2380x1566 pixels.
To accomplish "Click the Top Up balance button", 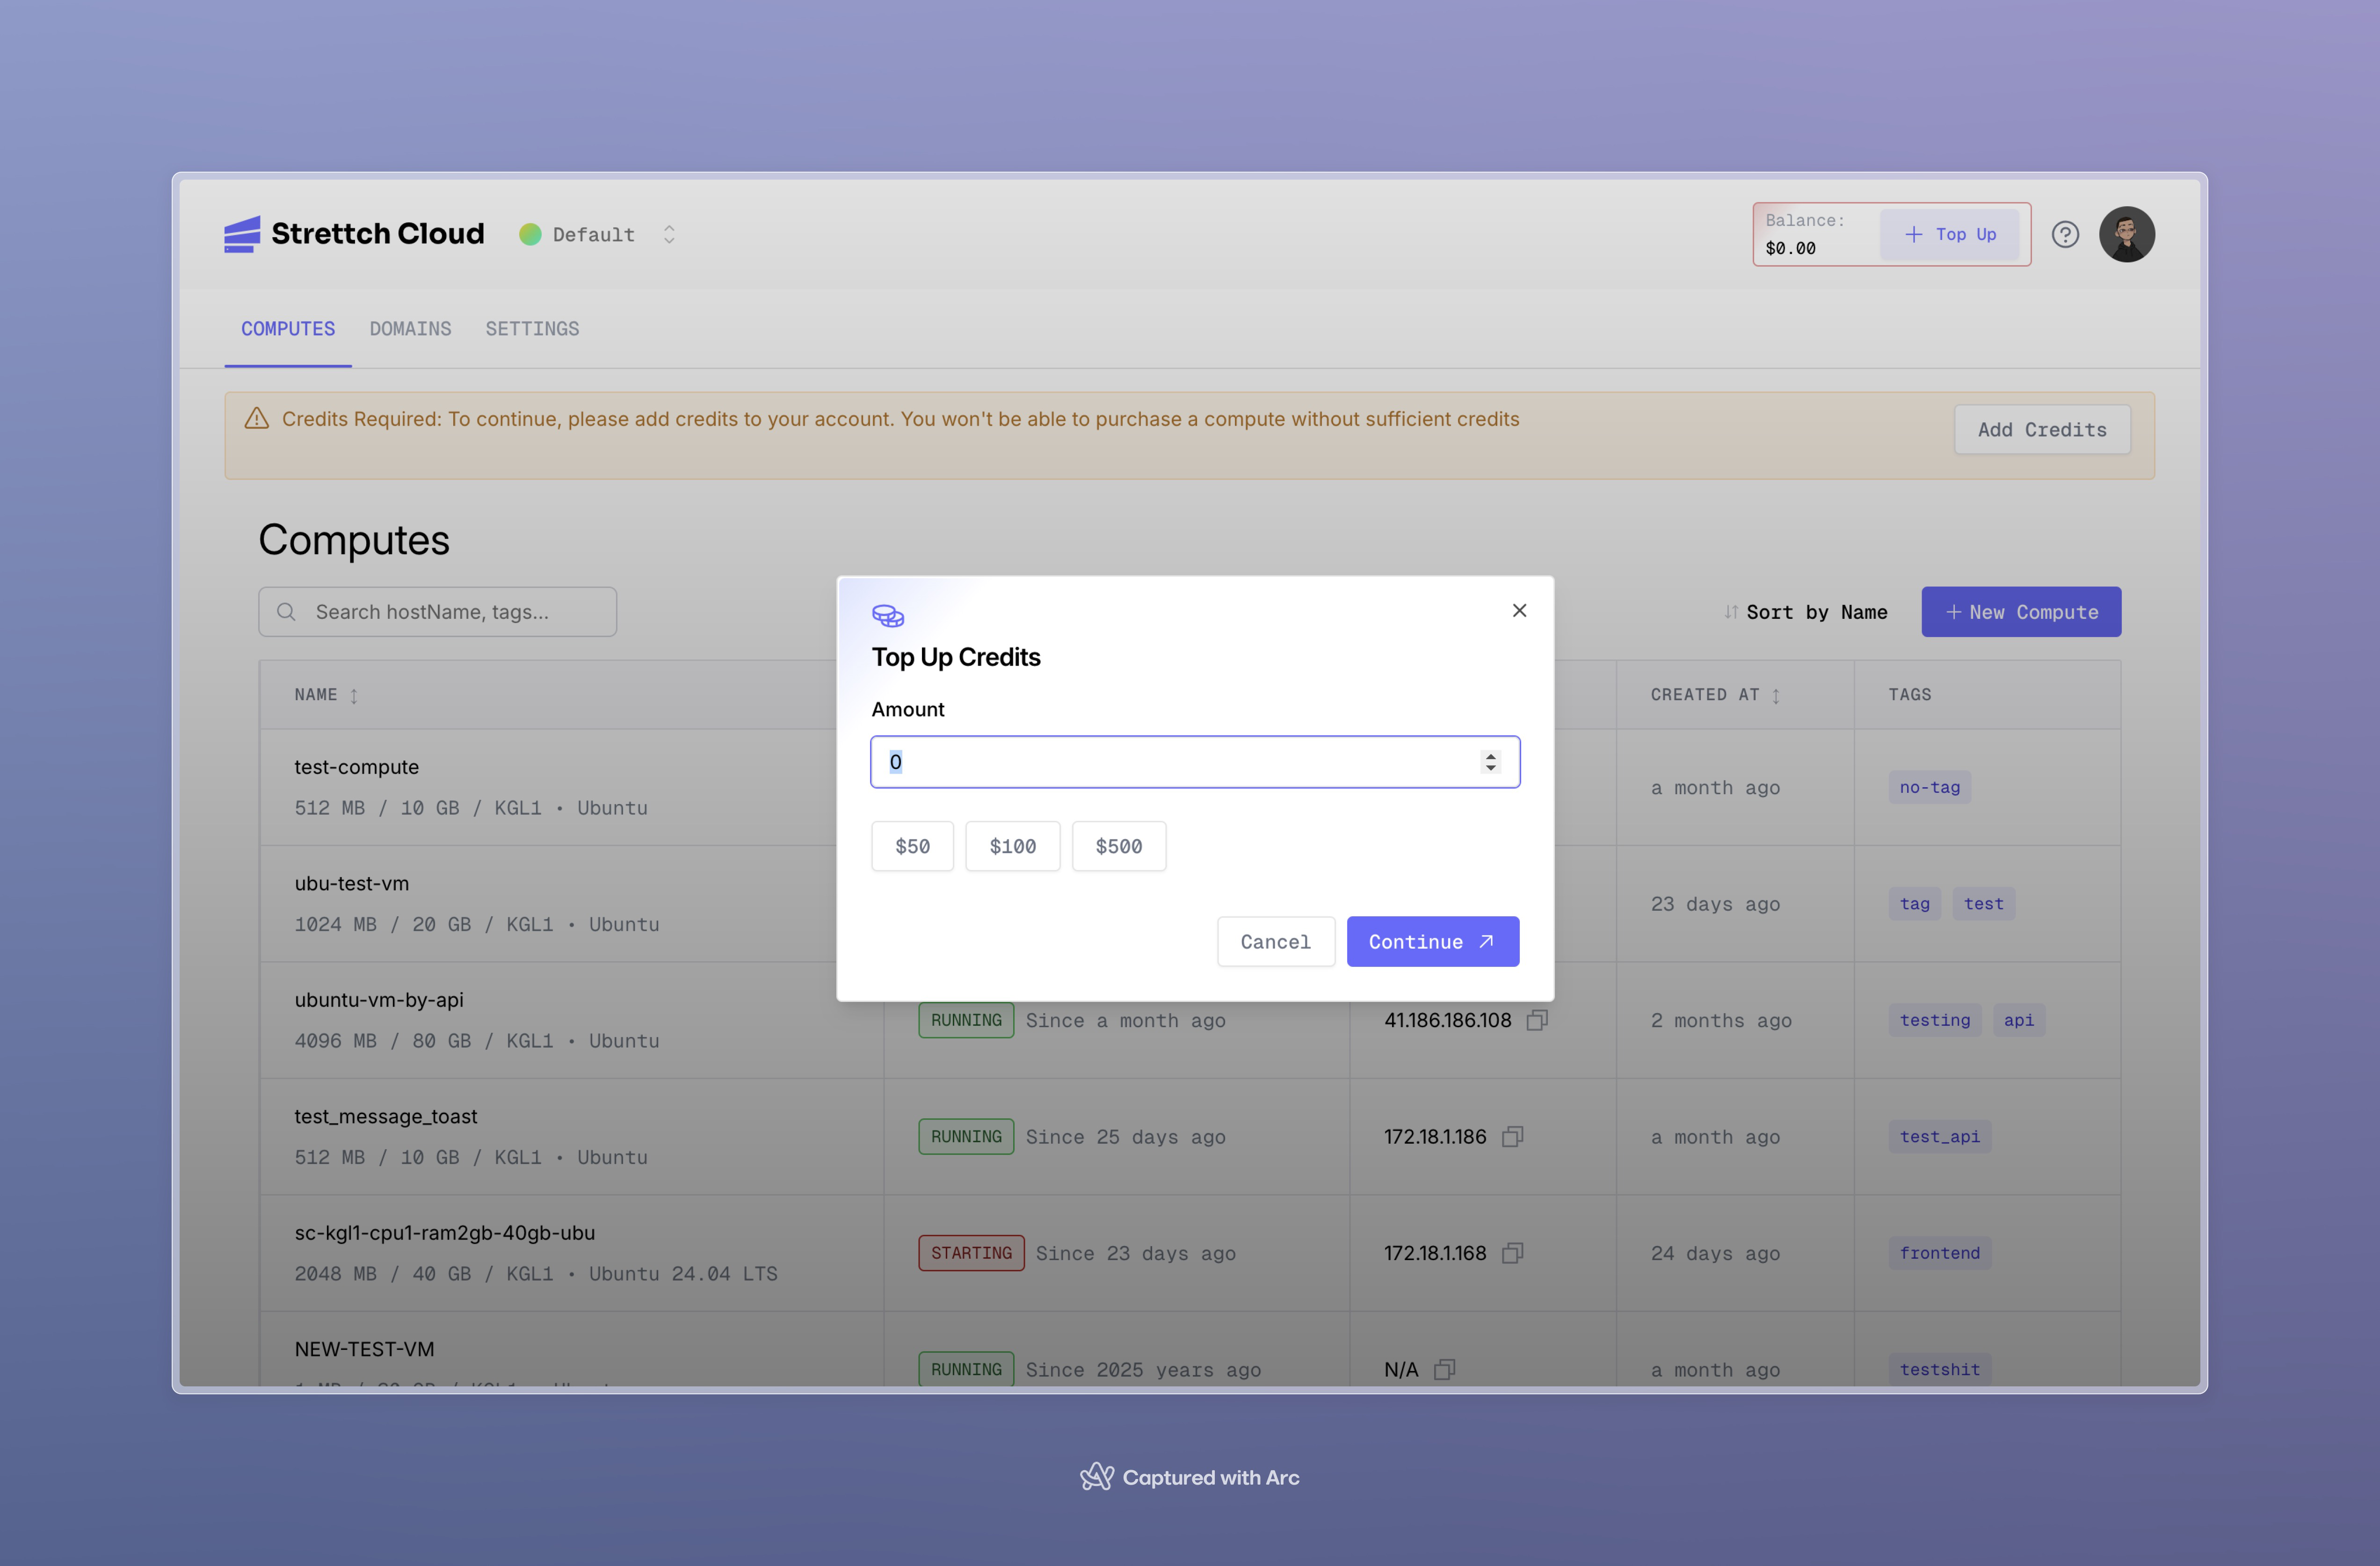I will click(x=1949, y=234).
